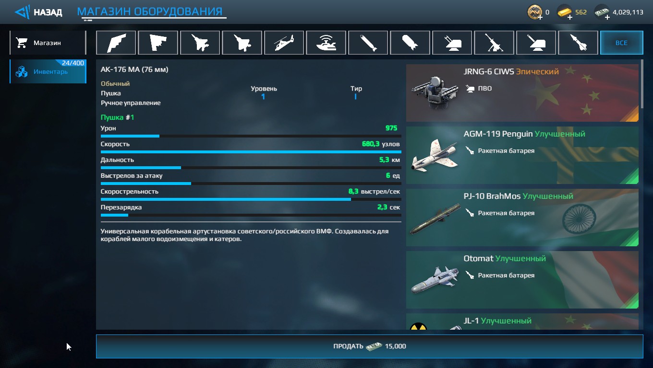Open the Инвентарь inventory tab
This screenshot has width=653, height=368.
(48, 71)
